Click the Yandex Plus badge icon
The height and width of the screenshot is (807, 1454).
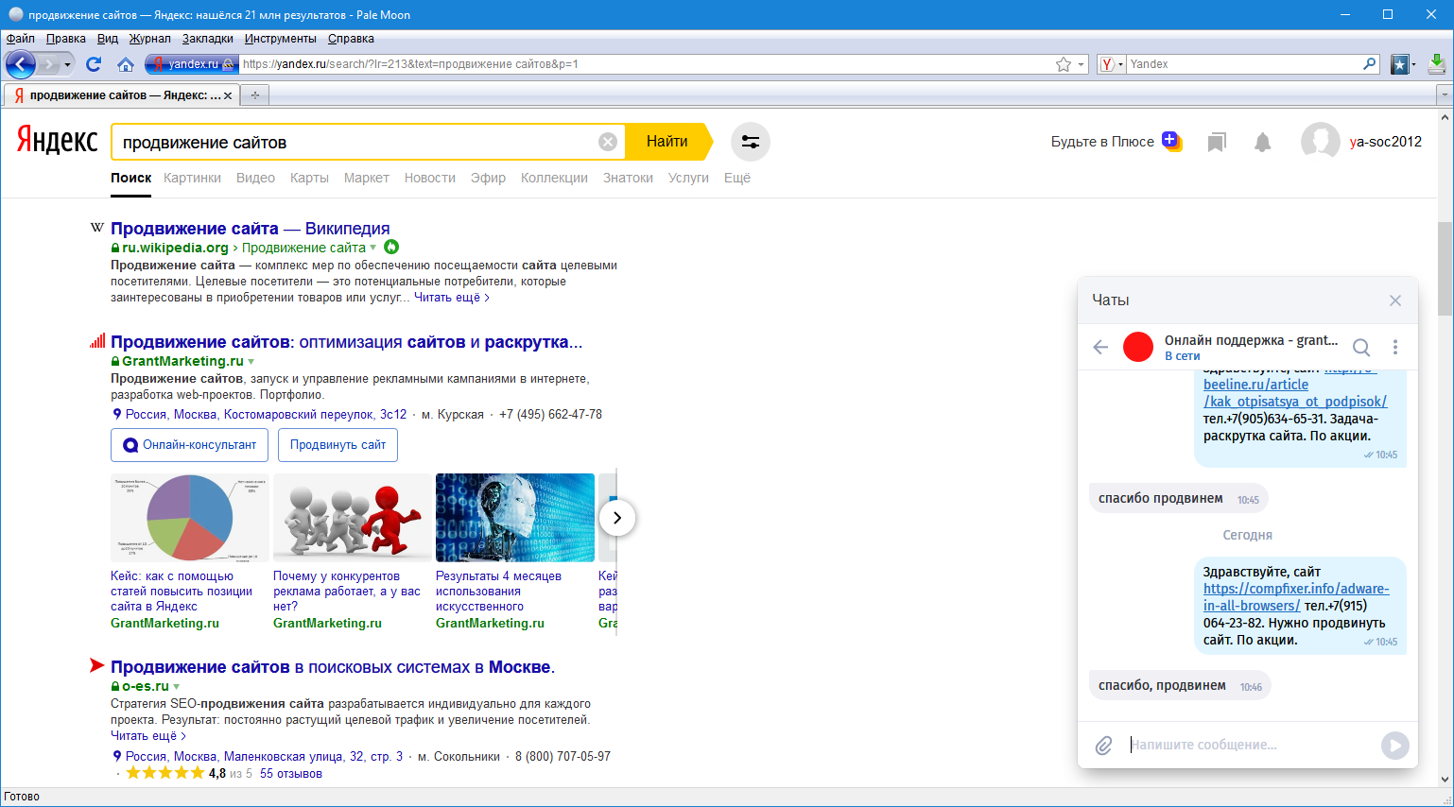click(x=1172, y=141)
